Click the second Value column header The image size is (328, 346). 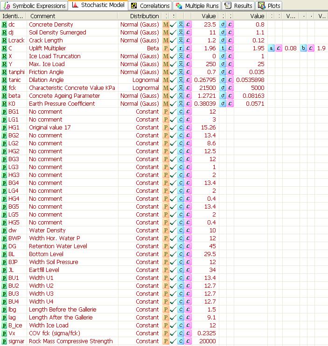pyautogui.click(x=251, y=16)
